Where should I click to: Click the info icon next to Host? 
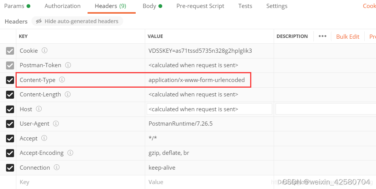pos(39,109)
